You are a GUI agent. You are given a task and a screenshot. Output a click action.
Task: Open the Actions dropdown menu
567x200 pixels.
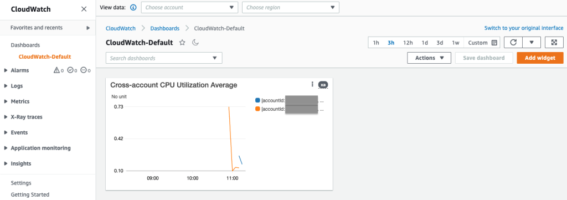coord(429,58)
